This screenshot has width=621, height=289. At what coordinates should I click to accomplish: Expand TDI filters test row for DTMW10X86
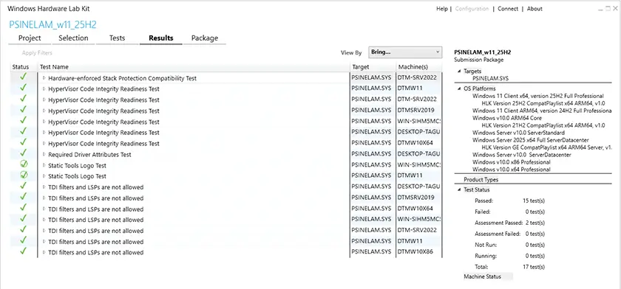pyautogui.click(x=44, y=252)
